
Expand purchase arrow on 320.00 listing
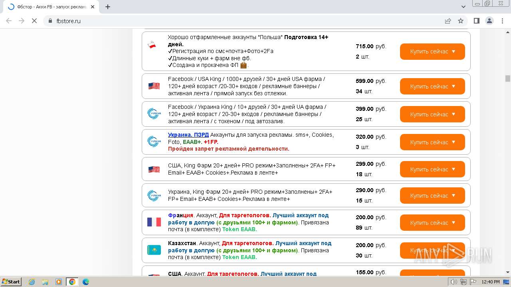(453, 142)
